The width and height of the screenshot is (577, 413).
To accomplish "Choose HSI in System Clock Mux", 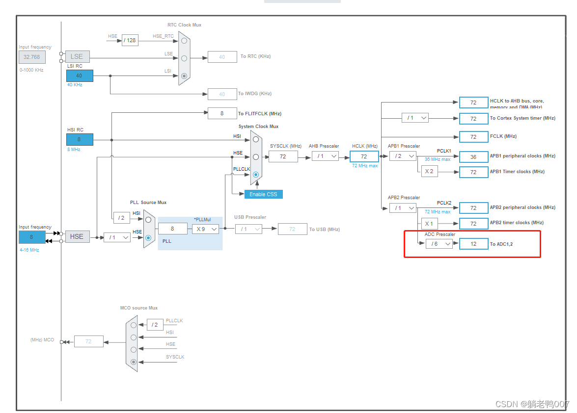I will [x=256, y=140].
